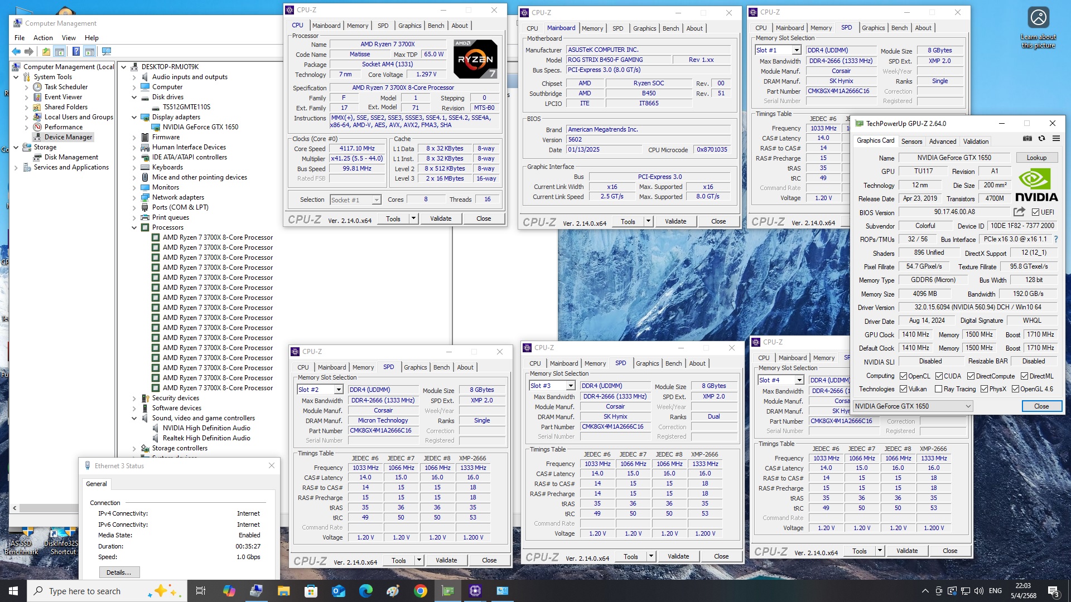Open GPU-Z hamburger menu icon
Screen dimensions: 1071x602
pyautogui.click(x=1056, y=138)
